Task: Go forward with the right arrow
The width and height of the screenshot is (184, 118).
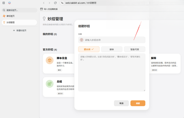Action: click(49, 3)
